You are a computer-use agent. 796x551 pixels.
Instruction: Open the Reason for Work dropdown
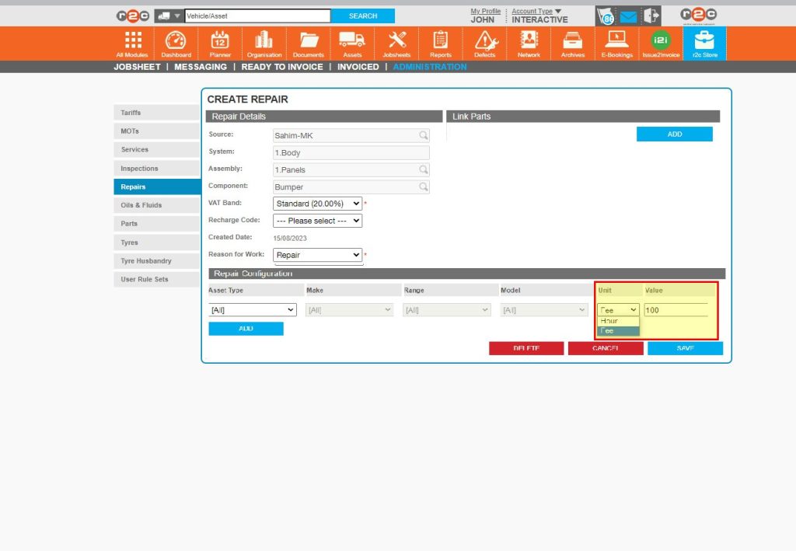coord(317,255)
